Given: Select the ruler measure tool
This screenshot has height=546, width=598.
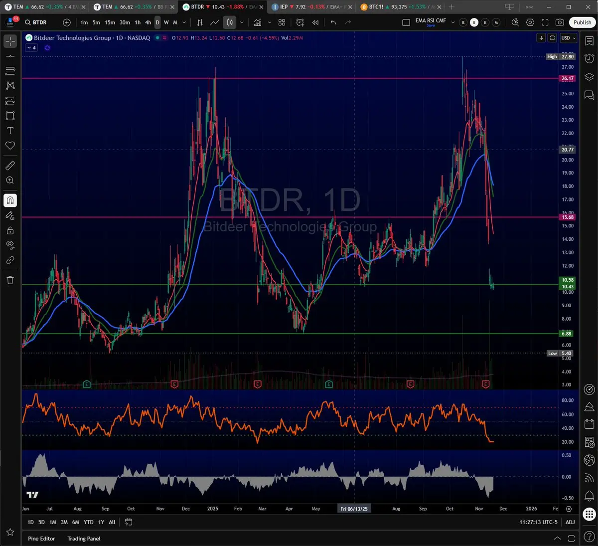Looking at the screenshot, I should pyautogui.click(x=10, y=166).
